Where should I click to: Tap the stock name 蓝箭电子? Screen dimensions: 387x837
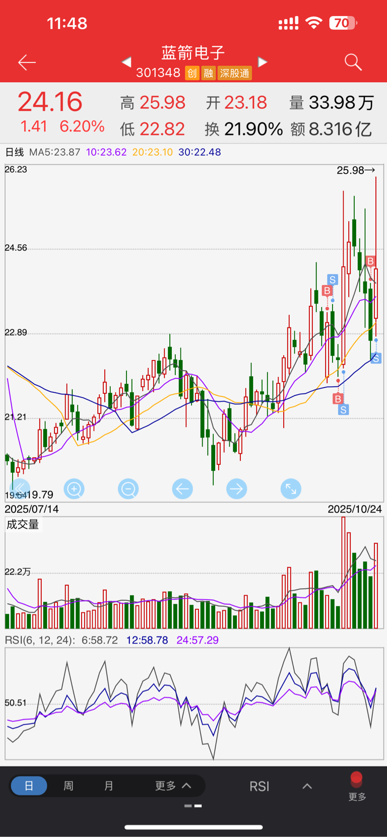pyautogui.click(x=193, y=52)
